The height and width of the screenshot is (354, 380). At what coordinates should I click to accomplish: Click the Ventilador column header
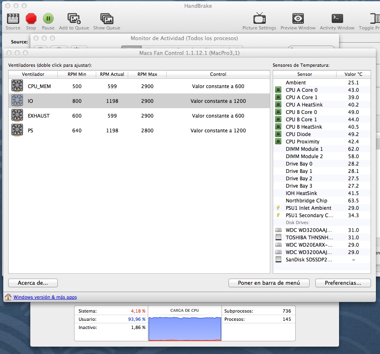pyautogui.click(x=33, y=74)
